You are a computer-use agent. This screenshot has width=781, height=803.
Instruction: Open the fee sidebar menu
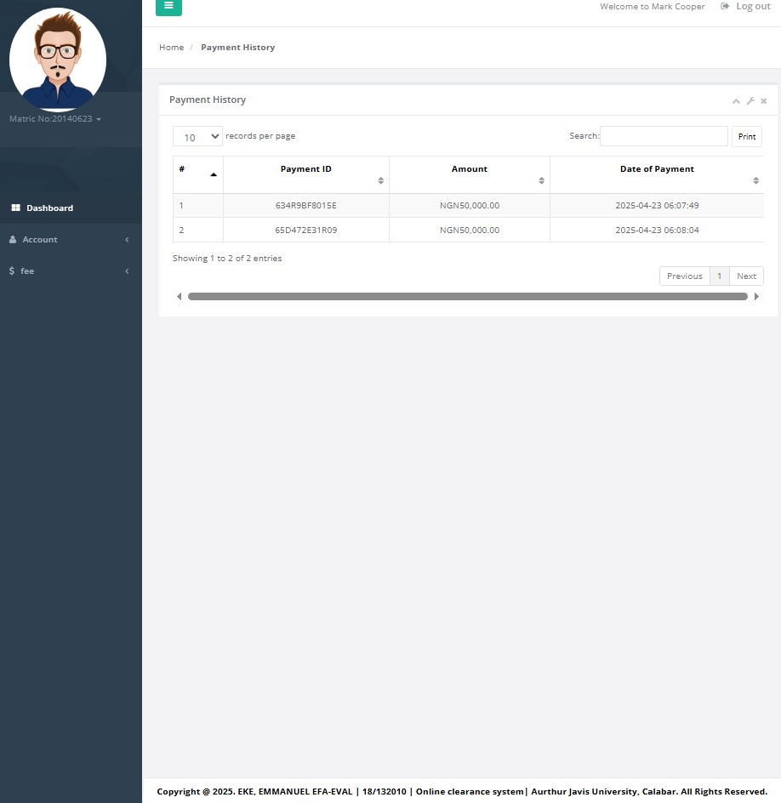pyautogui.click(x=71, y=271)
